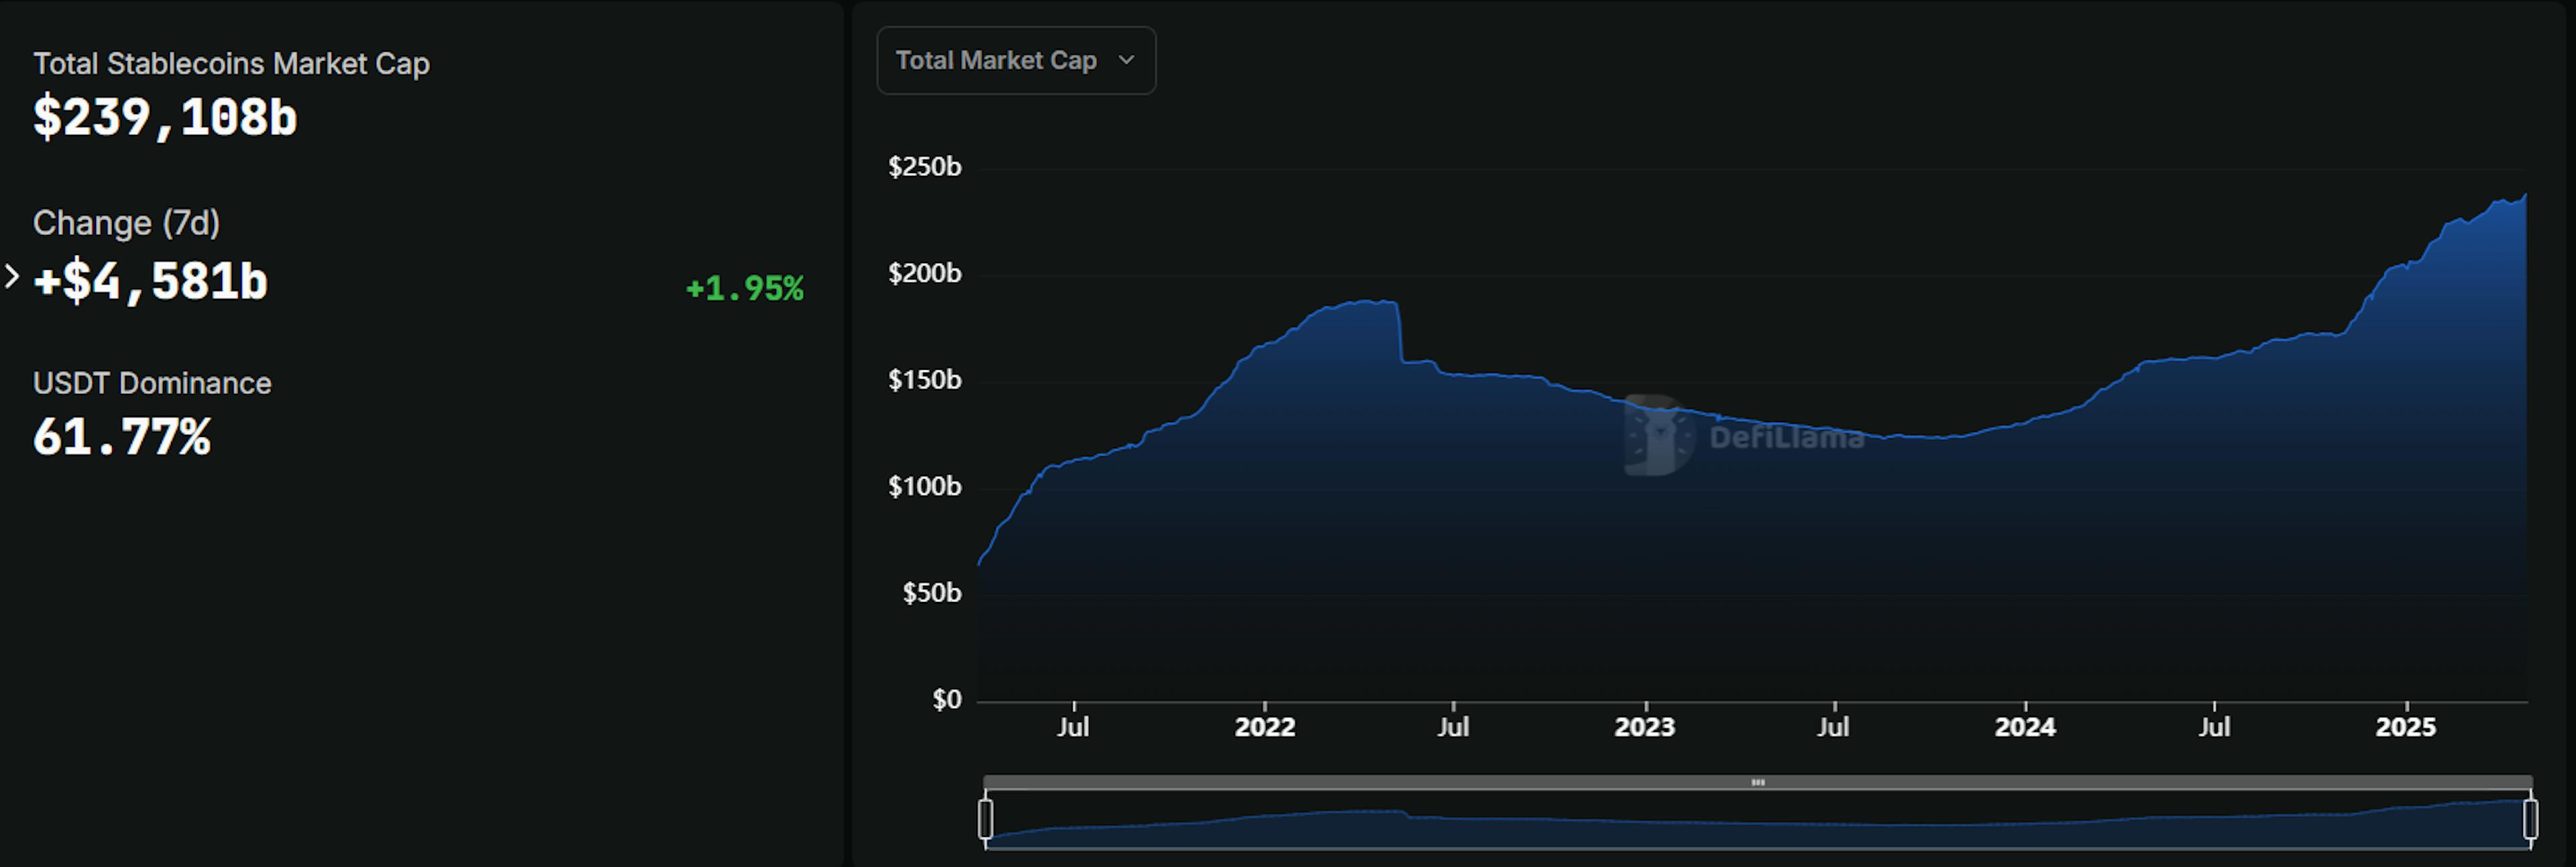The image size is (2576, 867).
Task: Click the right handle of range slider
Action: click(x=2530, y=819)
